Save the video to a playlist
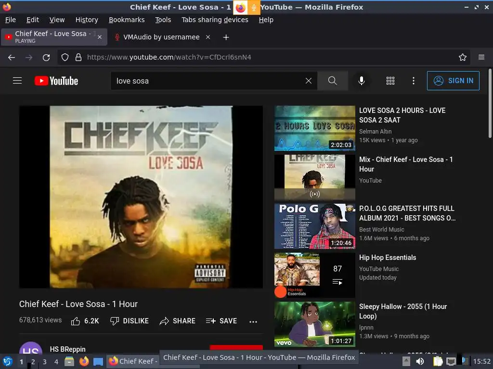This screenshot has width=493, height=369. tap(221, 320)
